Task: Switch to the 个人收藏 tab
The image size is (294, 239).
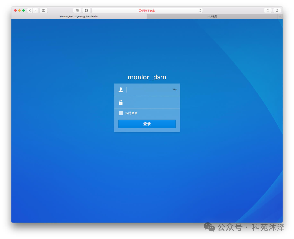Action: (x=212, y=17)
